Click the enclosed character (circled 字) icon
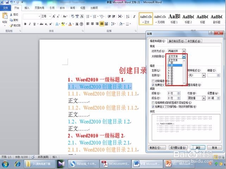 click(x=81, y=24)
